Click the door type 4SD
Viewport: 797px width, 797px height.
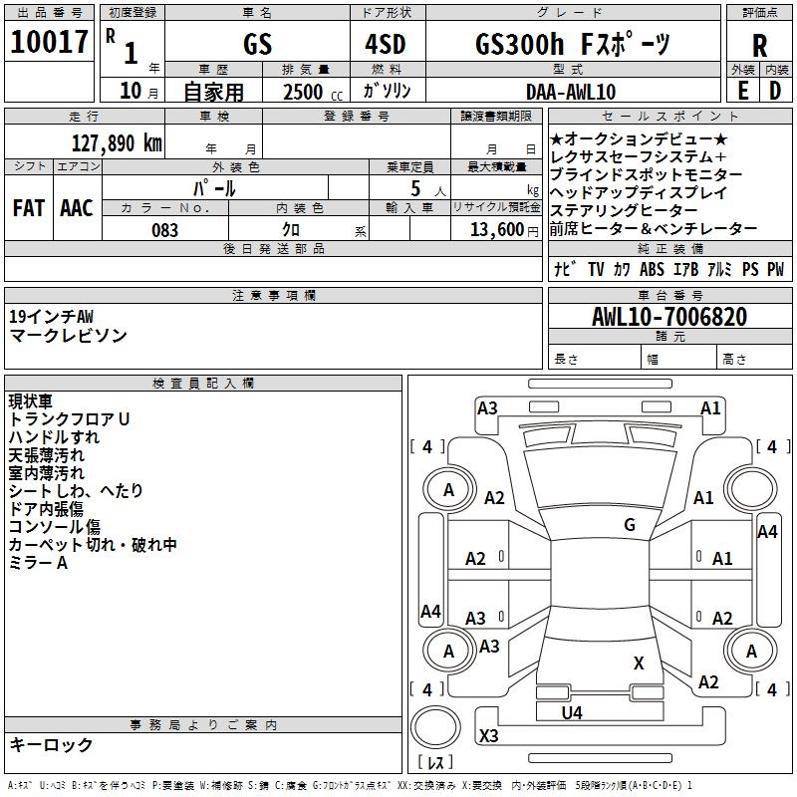[x=386, y=45]
